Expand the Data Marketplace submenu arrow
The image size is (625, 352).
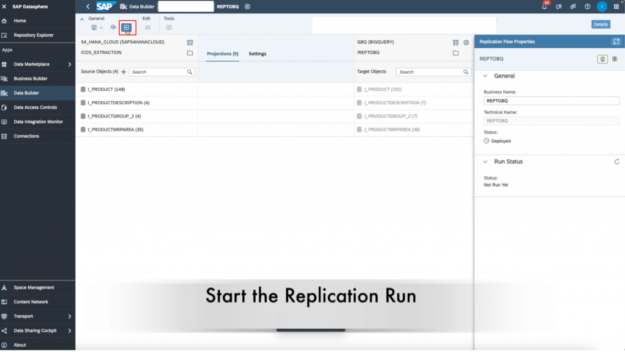point(70,64)
